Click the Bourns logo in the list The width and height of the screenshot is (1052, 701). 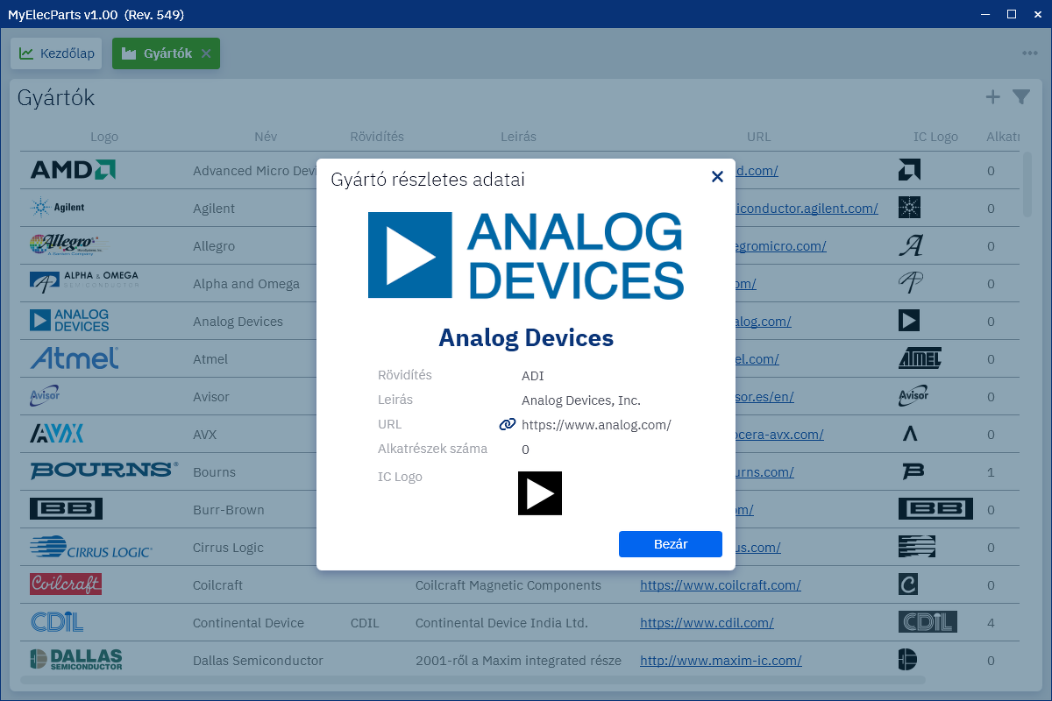point(104,471)
